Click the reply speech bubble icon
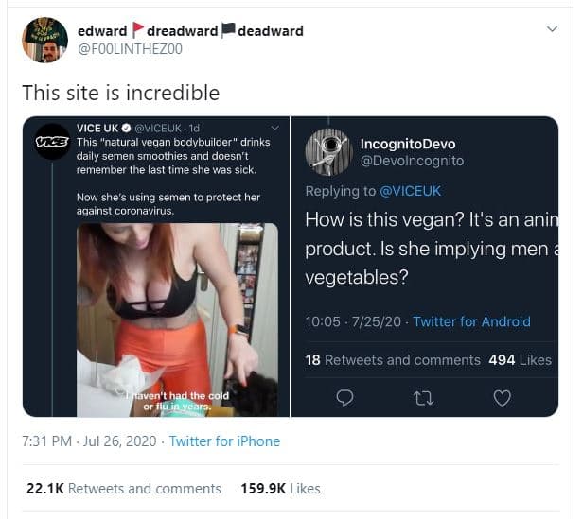Viewport: 583px width, 519px height. (x=345, y=398)
